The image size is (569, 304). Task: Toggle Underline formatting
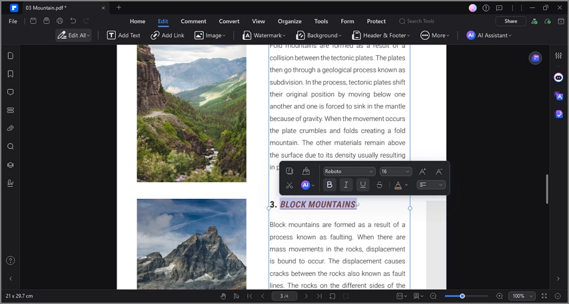pyautogui.click(x=362, y=185)
